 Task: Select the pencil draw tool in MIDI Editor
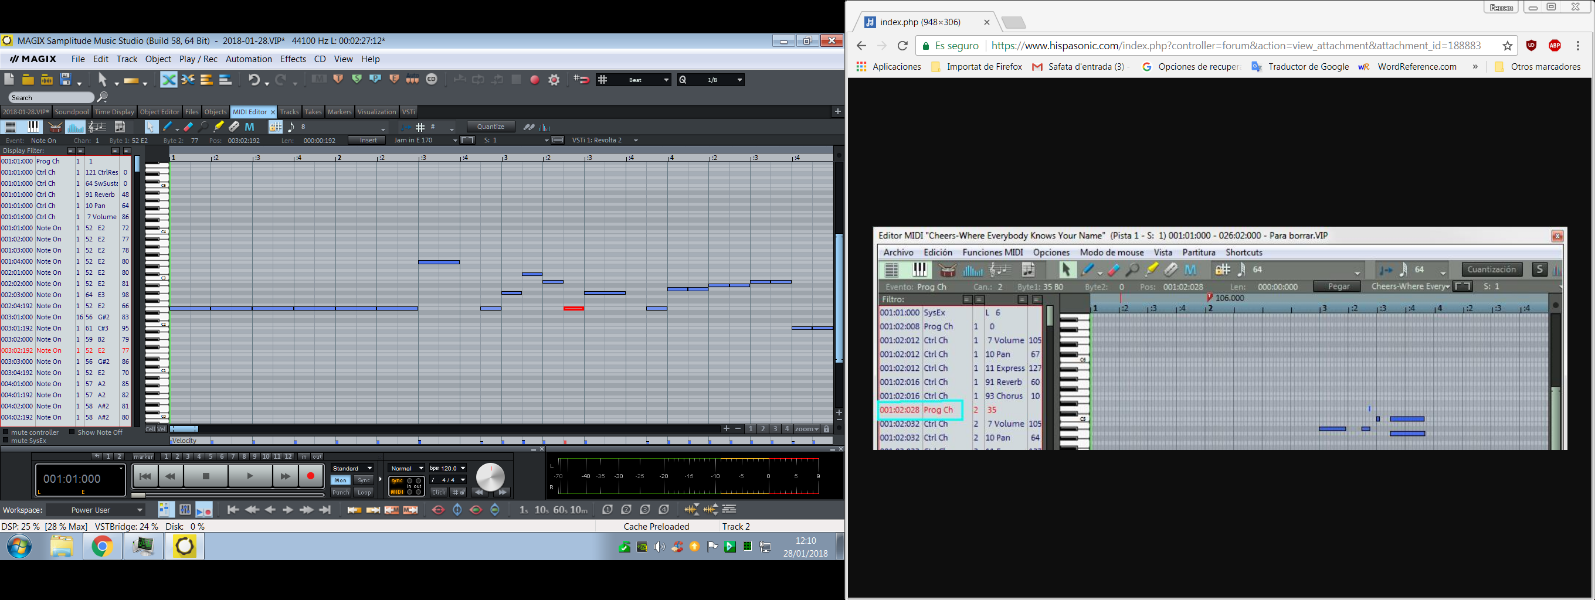point(167,127)
